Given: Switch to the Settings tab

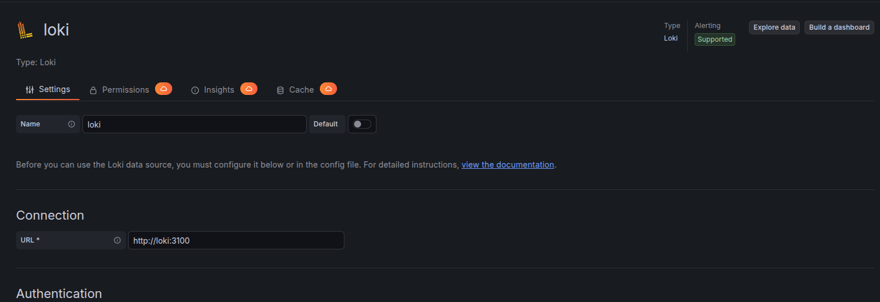Looking at the screenshot, I should 48,90.
